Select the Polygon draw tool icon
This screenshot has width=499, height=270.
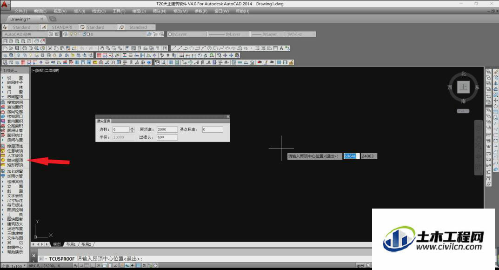click(x=192, y=48)
